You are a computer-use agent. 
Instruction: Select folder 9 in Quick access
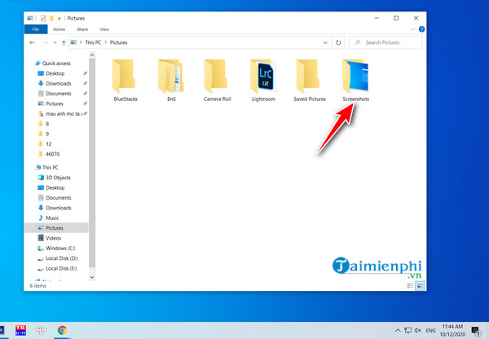pyautogui.click(x=47, y=134)
